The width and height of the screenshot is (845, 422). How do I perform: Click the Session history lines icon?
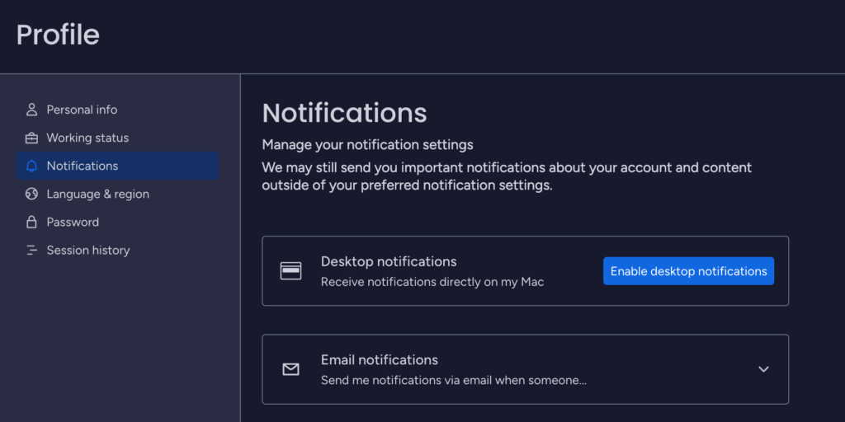click(32, 251)
